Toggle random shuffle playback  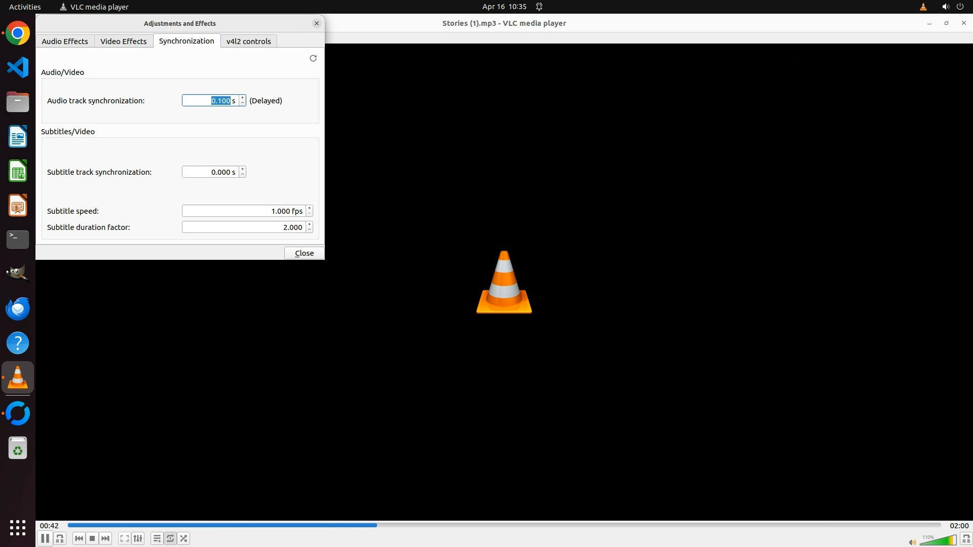pyautogui.click(x=184, y=538)
